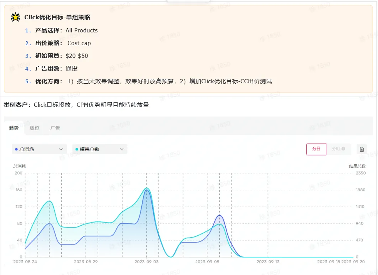Click the 2023-09-13 date axis label

tap(268, 262)
